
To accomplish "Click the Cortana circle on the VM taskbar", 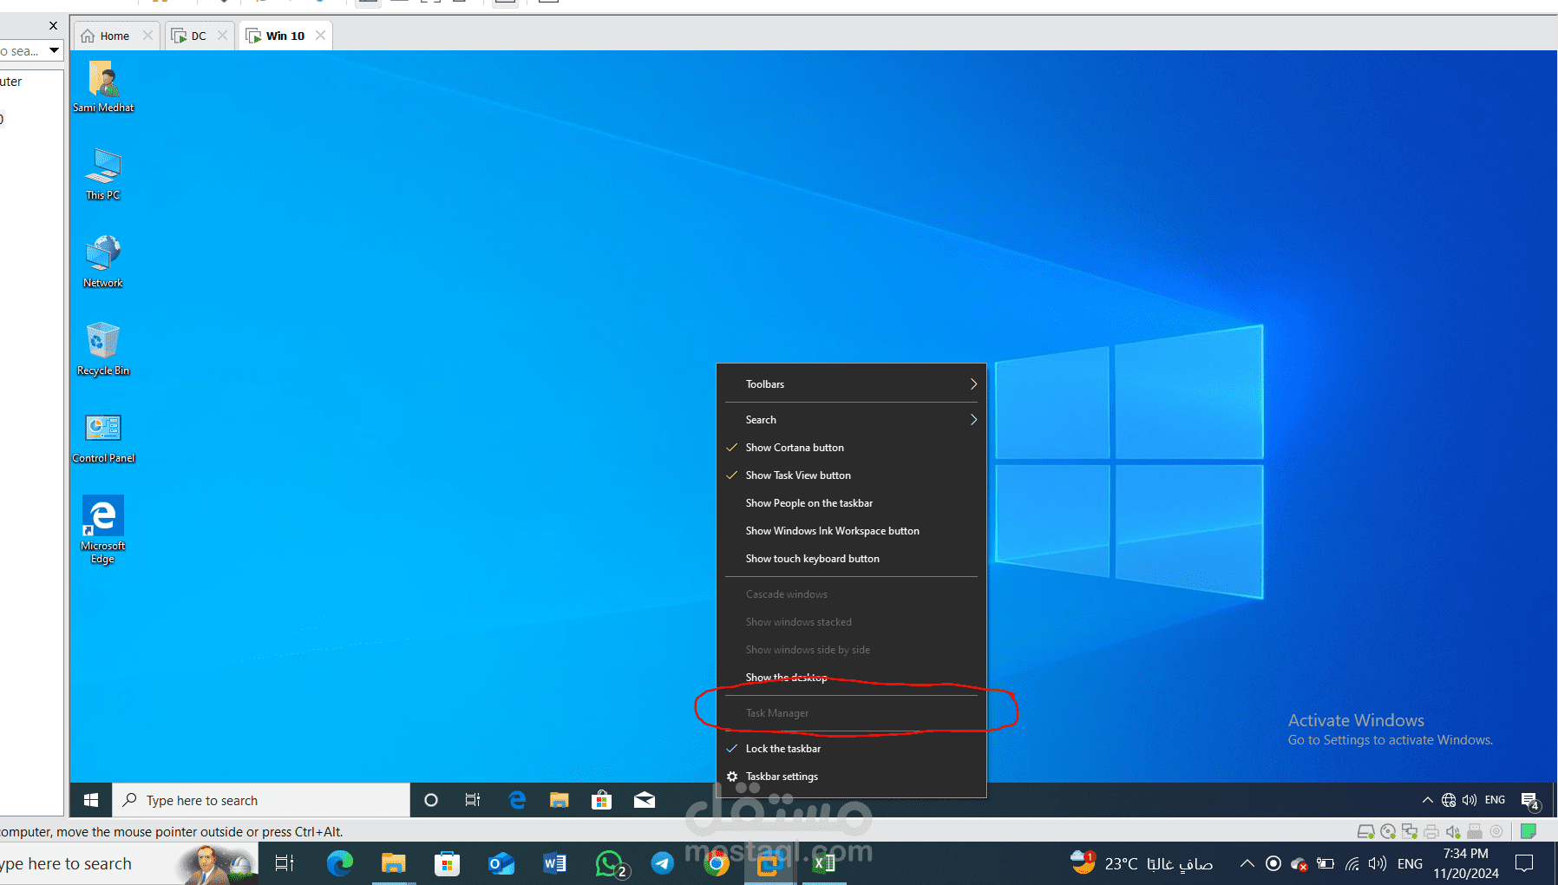I will coord(431,800).
